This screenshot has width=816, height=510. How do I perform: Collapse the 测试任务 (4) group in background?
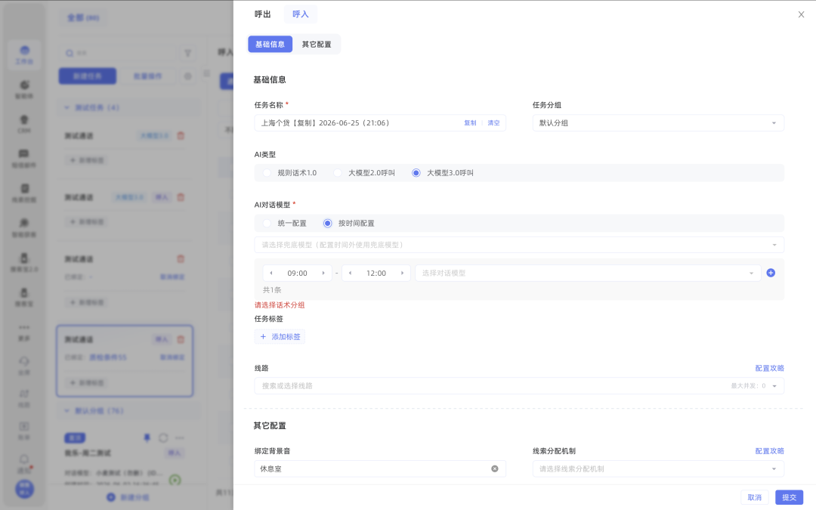(67, 107)
